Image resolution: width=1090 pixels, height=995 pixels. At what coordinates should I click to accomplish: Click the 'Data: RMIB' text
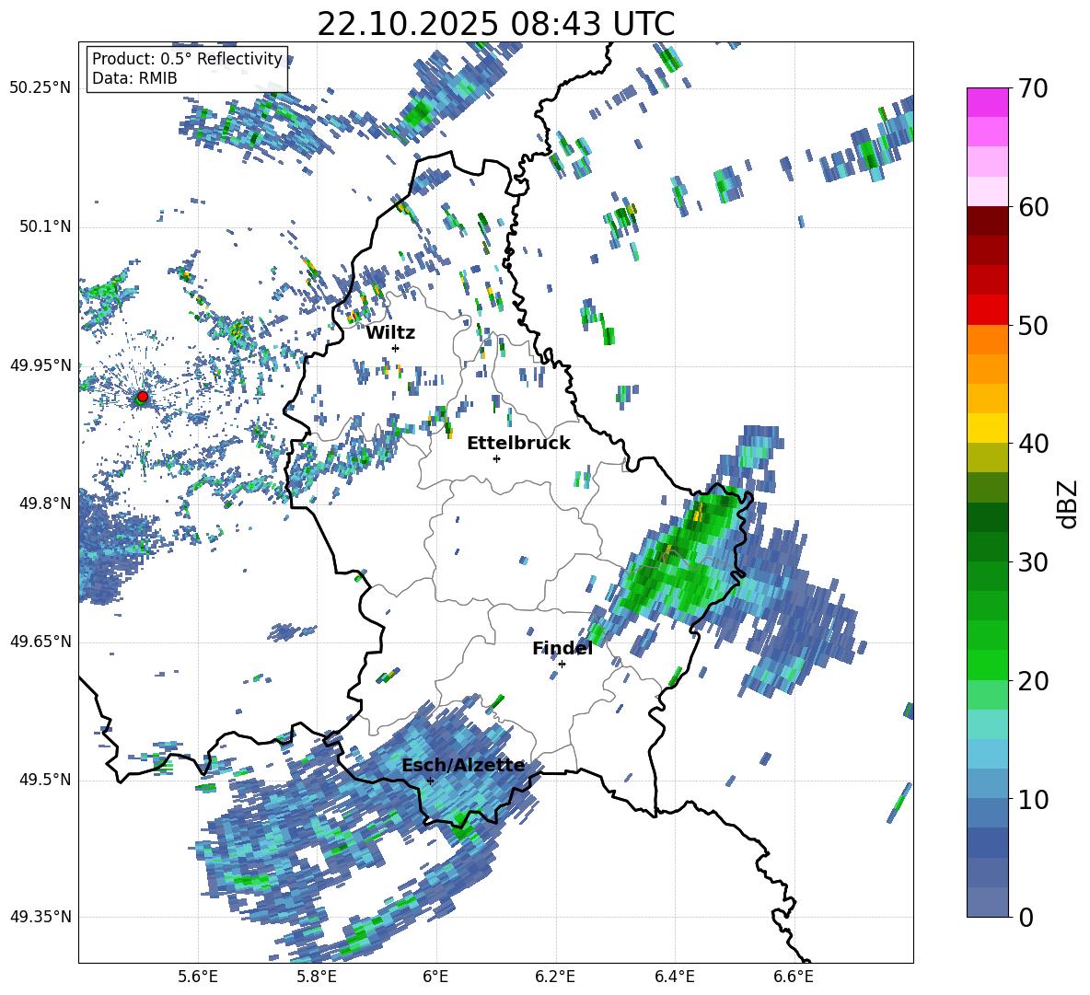point(134,78)
